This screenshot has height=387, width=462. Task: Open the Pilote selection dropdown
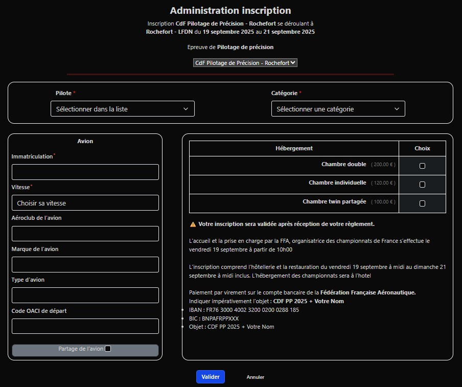click(x=122, y=109)
